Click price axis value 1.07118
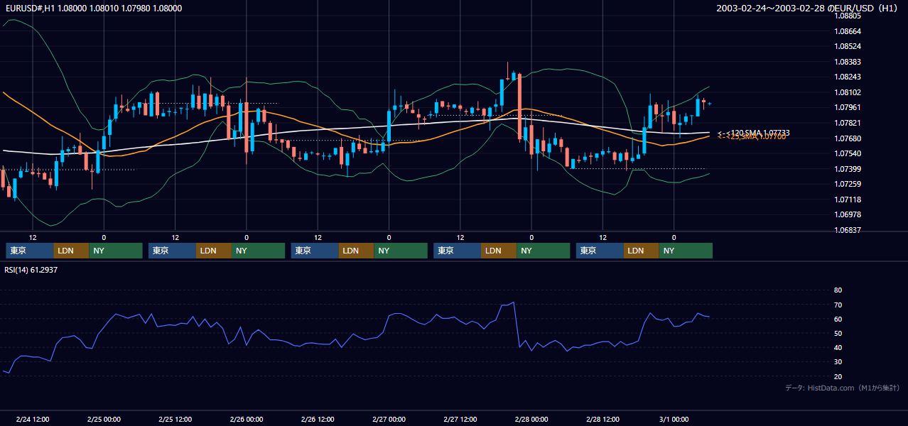This screenshot has width=908, height=426. 846,200
